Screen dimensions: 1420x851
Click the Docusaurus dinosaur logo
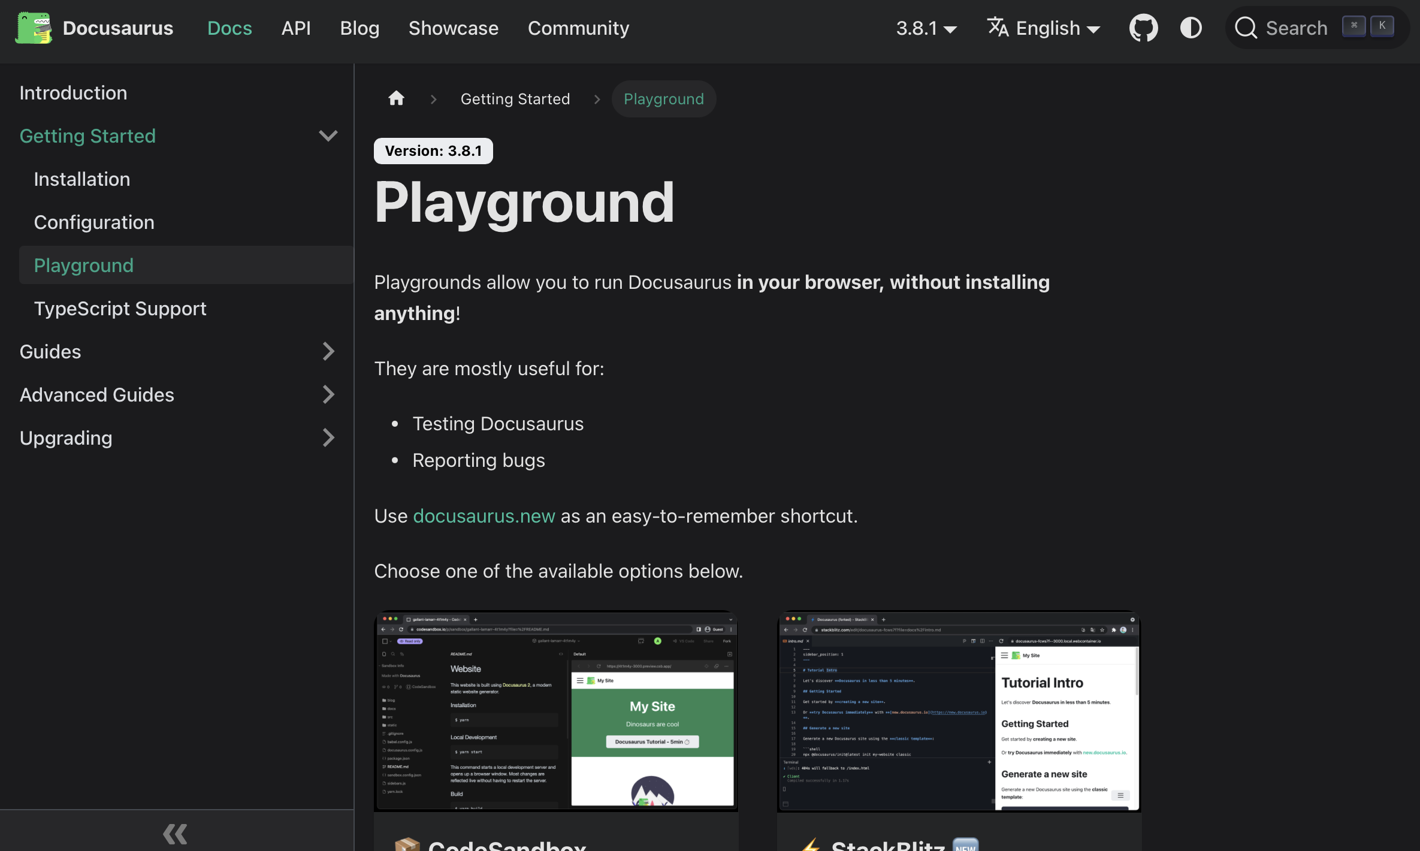point(34,28)
